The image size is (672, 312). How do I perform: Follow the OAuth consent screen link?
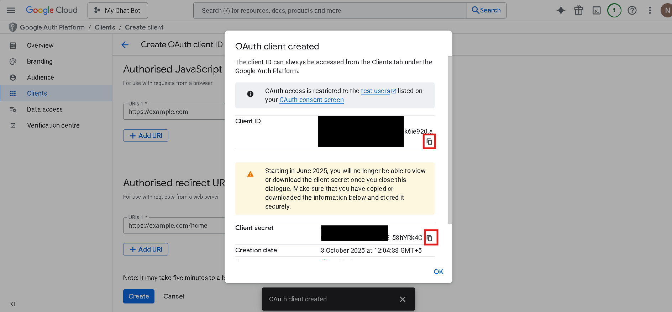[311, 100]
